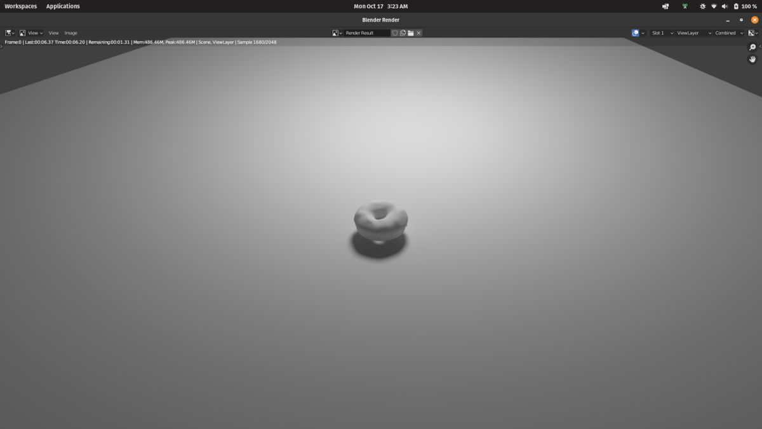Click the zoom magnifier gizmo

pyautogui.click(x=752, y=47)
